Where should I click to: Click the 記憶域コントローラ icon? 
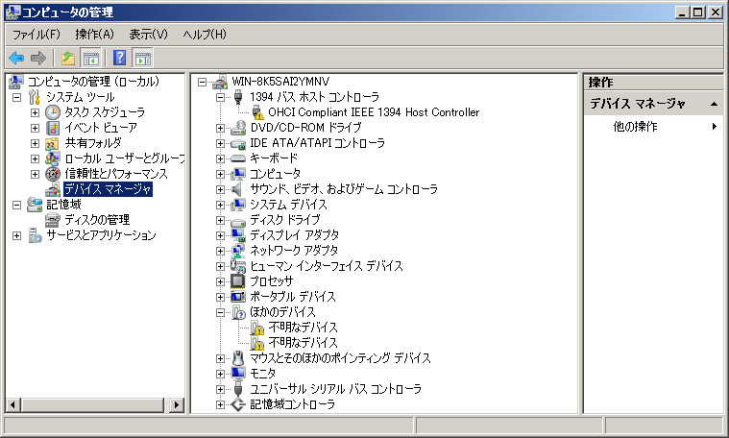(238, 404)
